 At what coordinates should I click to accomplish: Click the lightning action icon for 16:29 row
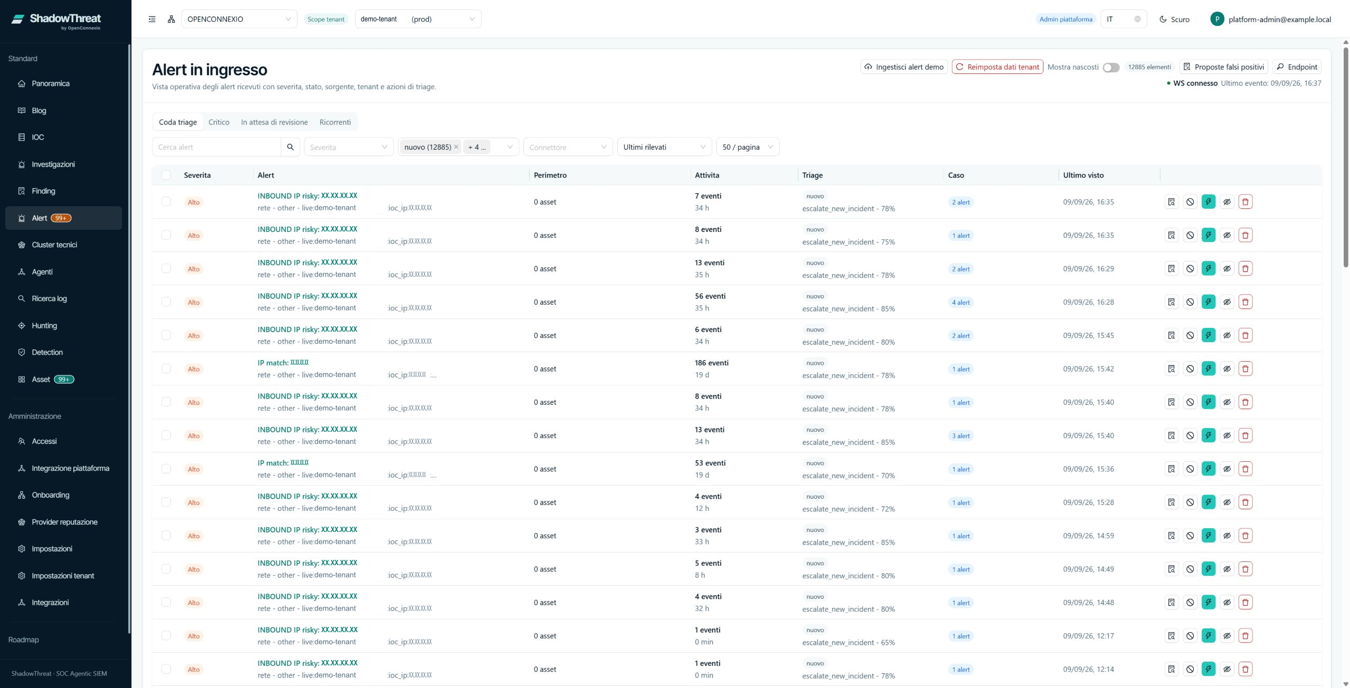1208,268
